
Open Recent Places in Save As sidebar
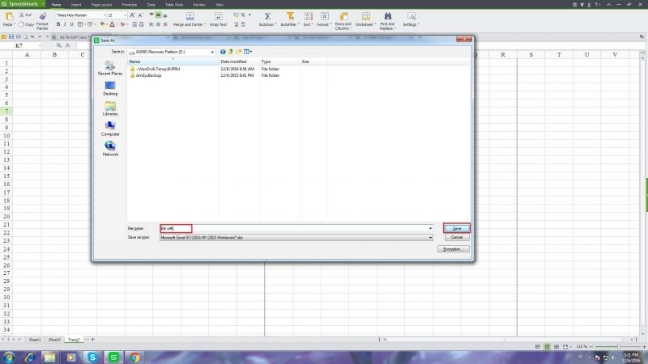(110, 68)
